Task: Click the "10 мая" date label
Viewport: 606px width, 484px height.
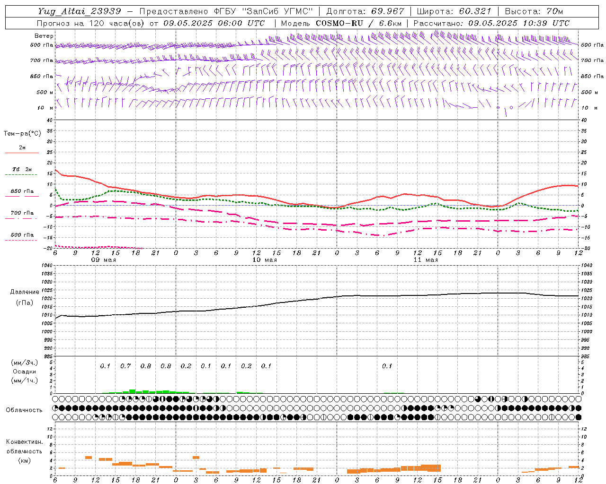Action: (x=265, y=260)
